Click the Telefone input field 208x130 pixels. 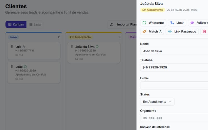tap(174, 67)
